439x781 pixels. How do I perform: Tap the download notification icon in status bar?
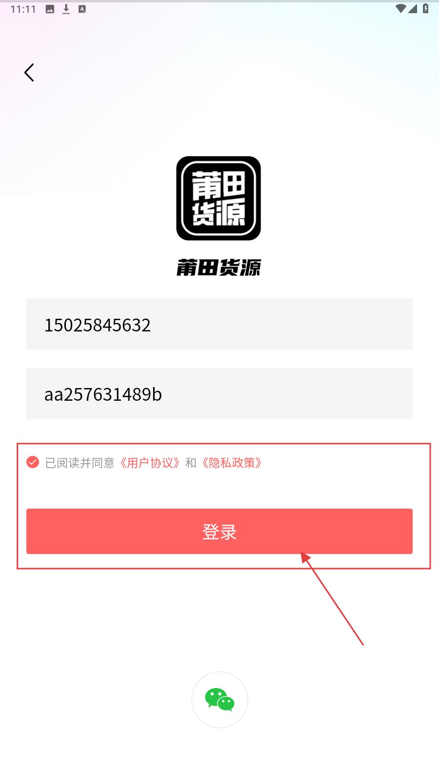click(x=66, y=9)
